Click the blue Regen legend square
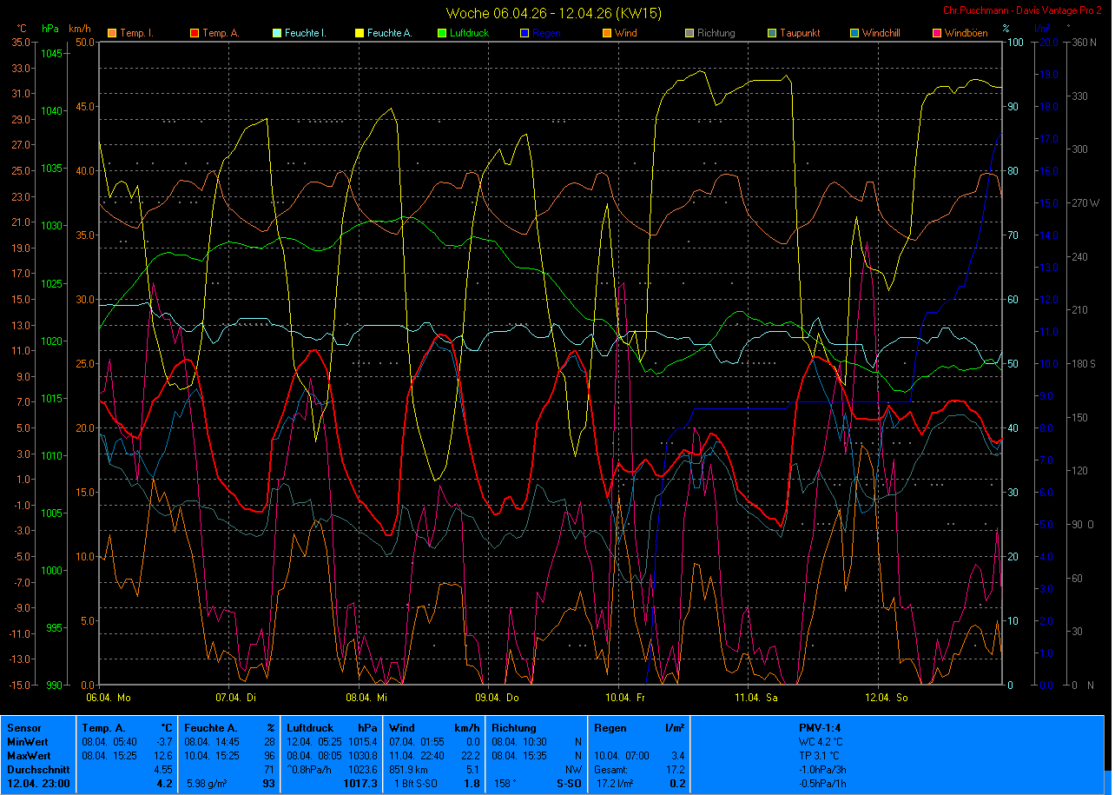The height and width of the screenshot is (795, 1115). pyautogui.click(x=525, y=33)
